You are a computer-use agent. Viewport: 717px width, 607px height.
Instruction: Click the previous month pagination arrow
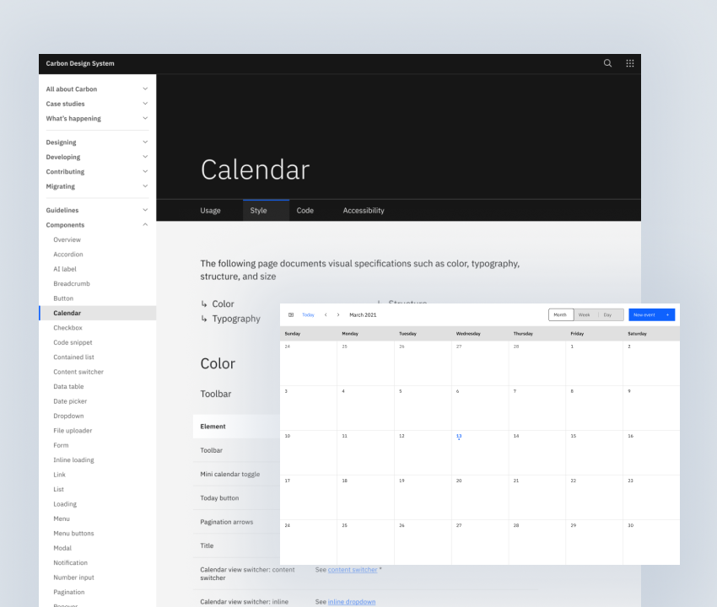coord(325,314)
